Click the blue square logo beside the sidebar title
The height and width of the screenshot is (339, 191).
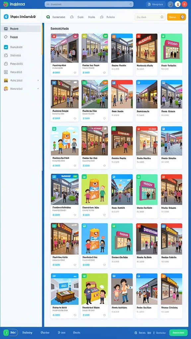(x=6, y=17)
